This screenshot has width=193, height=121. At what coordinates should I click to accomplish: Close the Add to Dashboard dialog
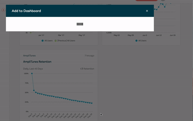click(147, 11)
